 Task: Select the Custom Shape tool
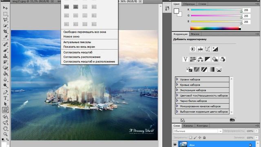[5, 110]
